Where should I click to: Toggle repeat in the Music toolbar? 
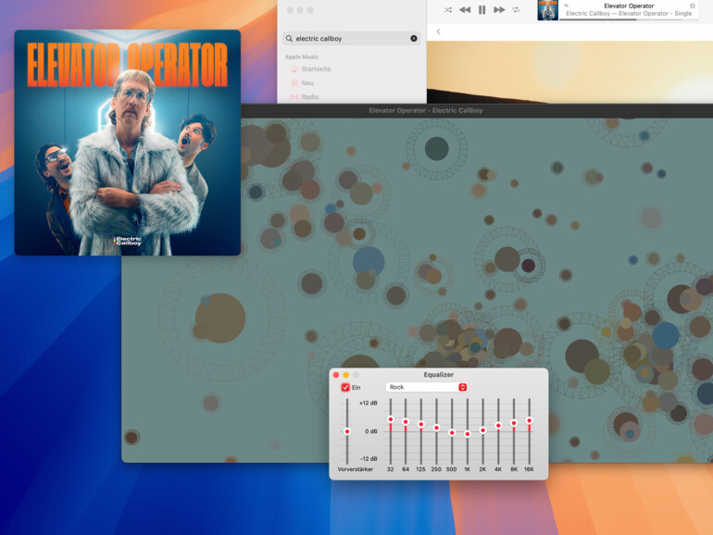tap(516, 9)
